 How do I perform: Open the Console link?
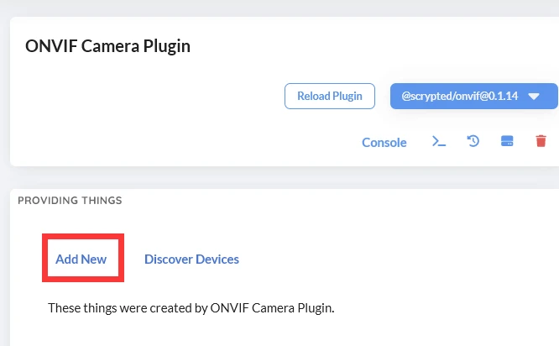(384, 142)
